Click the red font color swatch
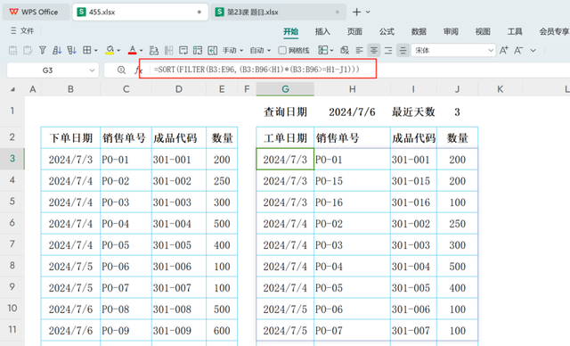The height and width of the screenshot is (346, 570). click(133, 50)
